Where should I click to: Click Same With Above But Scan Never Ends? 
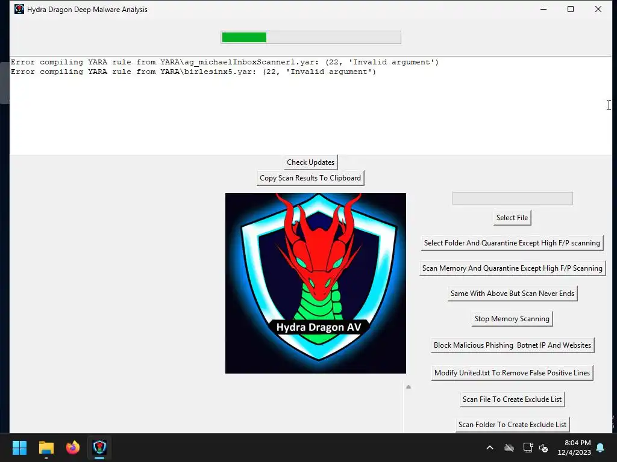click(512, 294)
